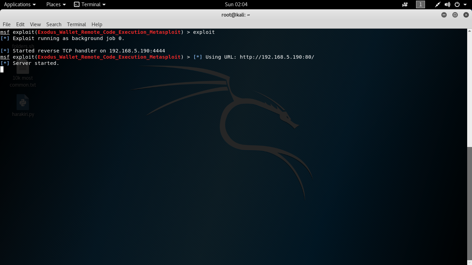Open the File menu
This screenshot has height=265, width=472.
(7, 24)
